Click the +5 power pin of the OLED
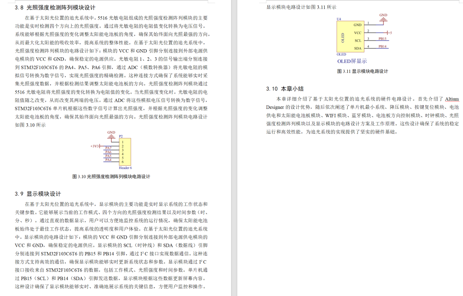 [x=390, y=33]
